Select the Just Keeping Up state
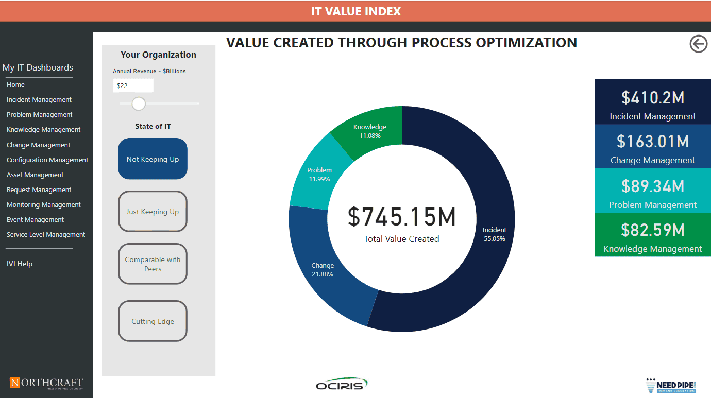711x398 pixels. [x=153, y=212]
